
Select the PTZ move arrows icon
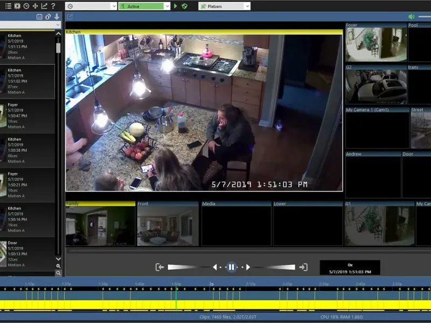click(x=35, y=6)
